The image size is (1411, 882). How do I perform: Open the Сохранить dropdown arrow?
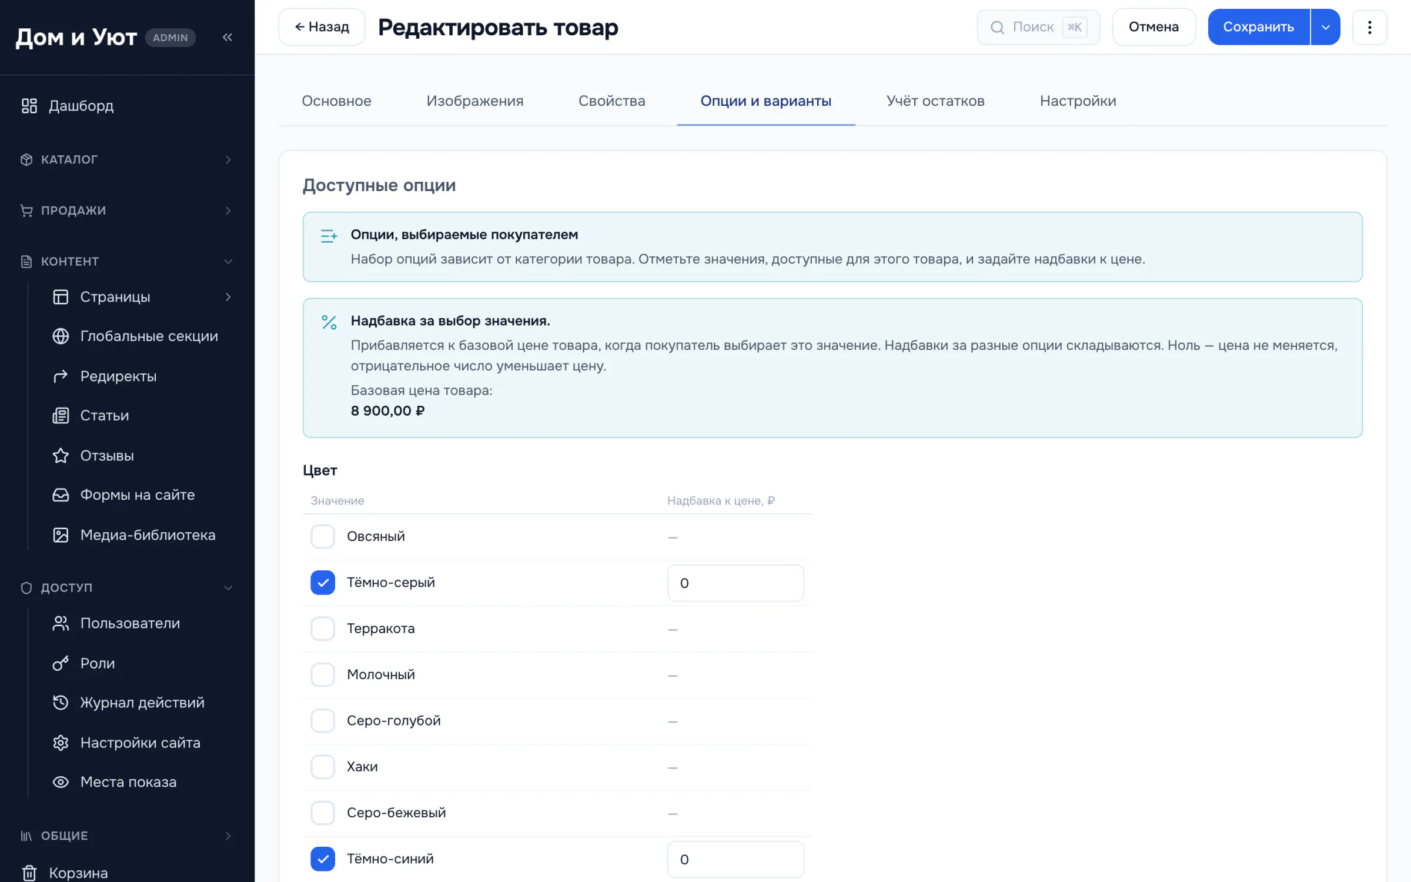coord(1326,27)
